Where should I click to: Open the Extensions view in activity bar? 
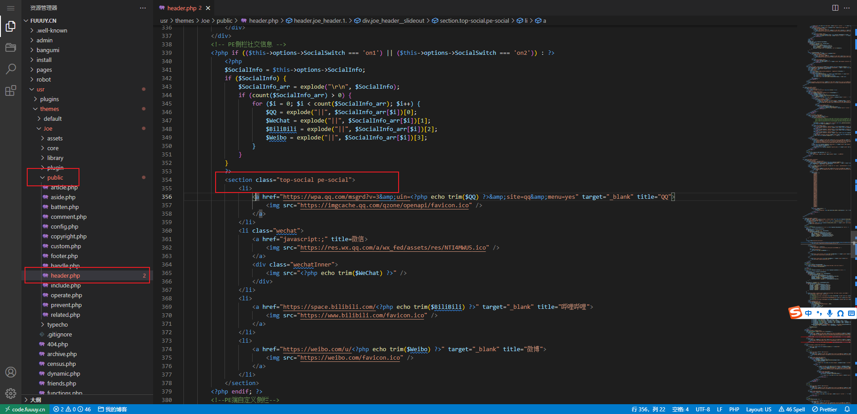[x=11, y=90]
